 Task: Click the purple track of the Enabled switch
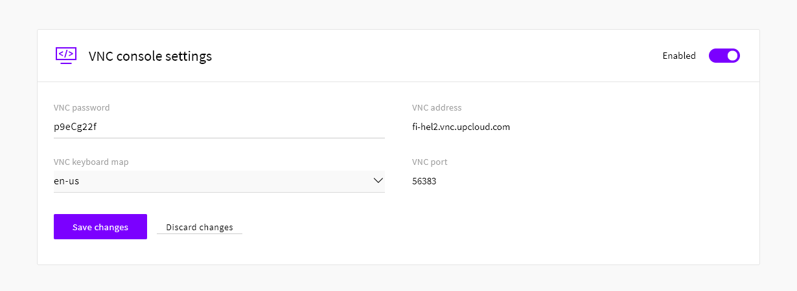717,56
